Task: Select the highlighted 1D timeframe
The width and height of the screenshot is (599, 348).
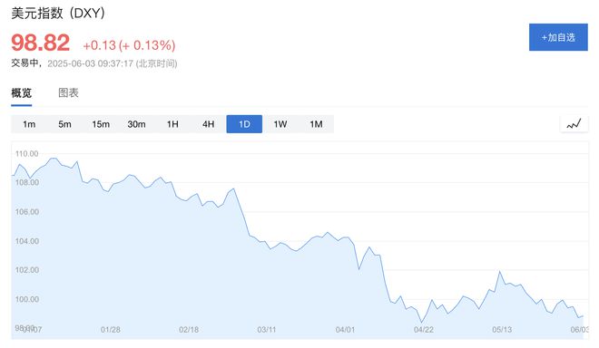Action: (244, 124)
